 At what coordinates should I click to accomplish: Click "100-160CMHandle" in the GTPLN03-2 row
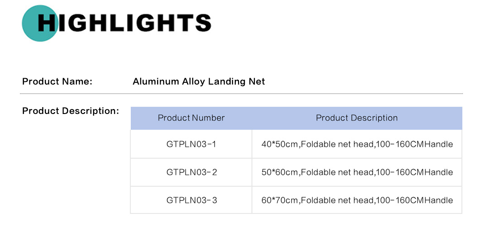(x=414, y=172)
